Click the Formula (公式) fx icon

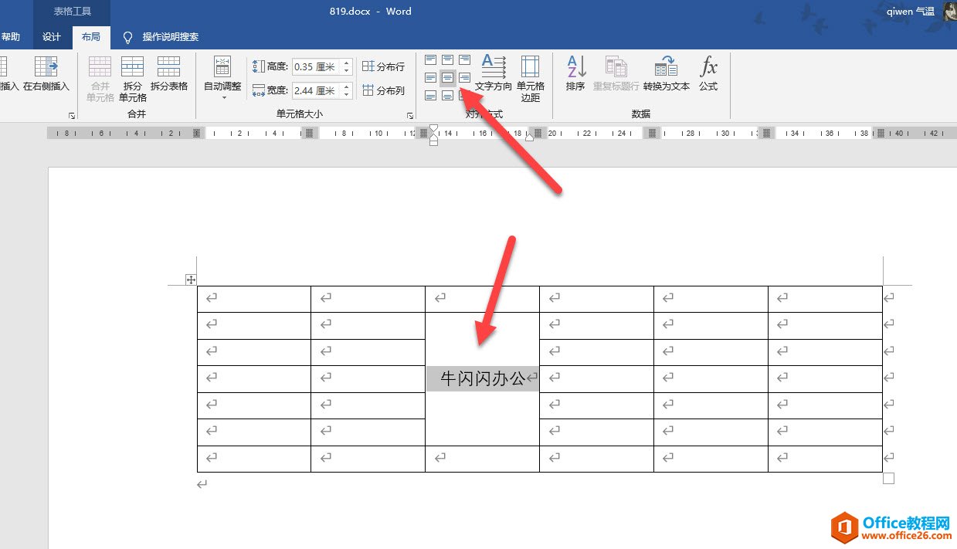709,73
